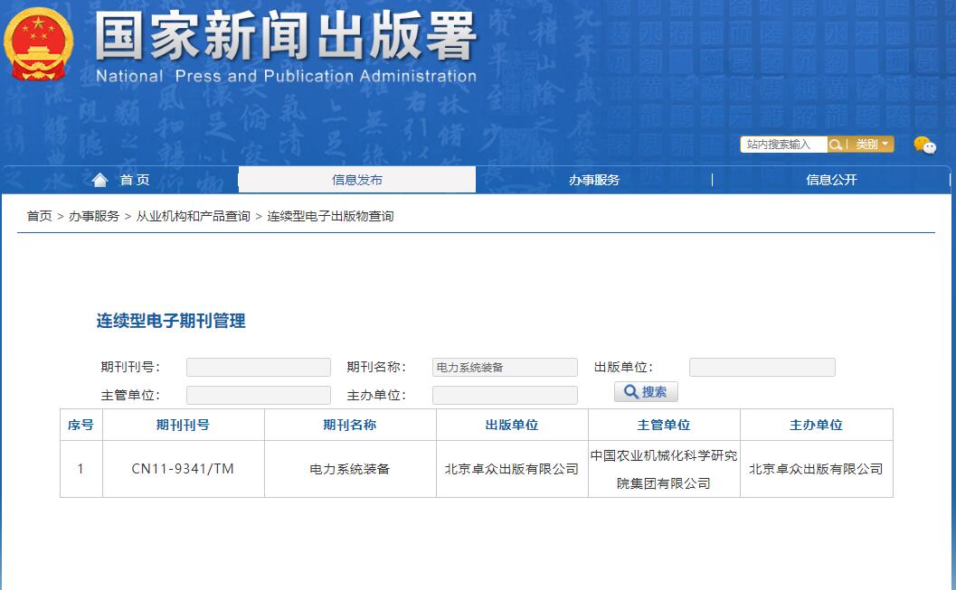Click the WeChat icon in the header
Image resolution: width=956 pixels, height=590 pixels.
[x=924, y=145]
